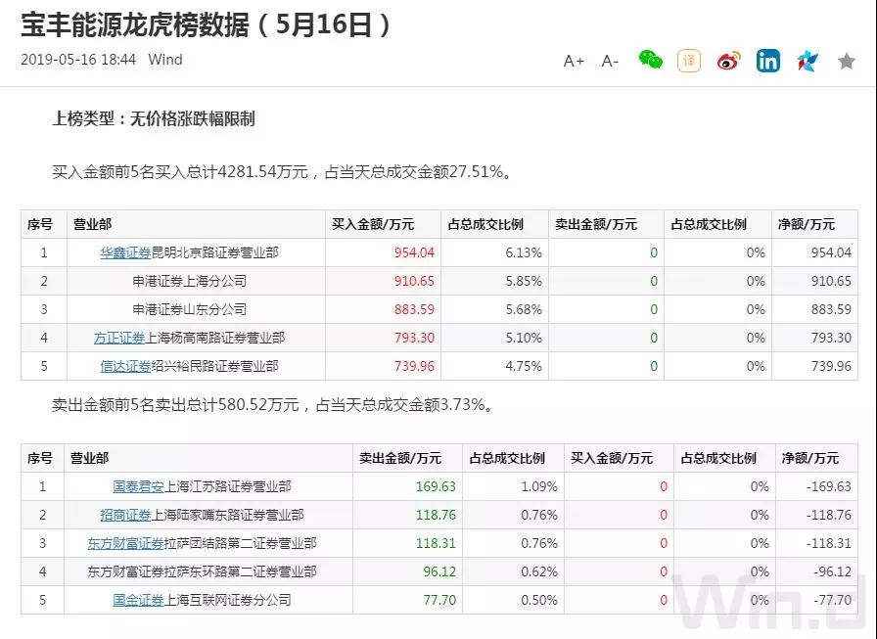
Task: Click buy amount 739.96 in red
Action: click(x=414, y=366)
